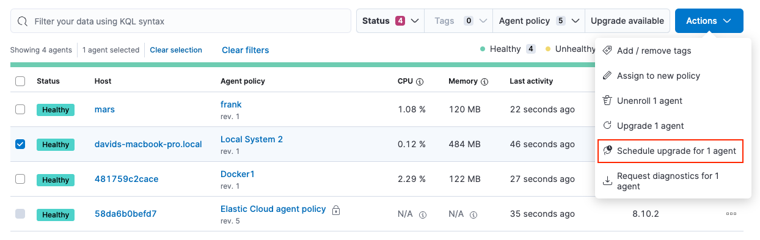
Task: Check the checkbox for host 481759c2cace
Action: (x=20, y=179)
